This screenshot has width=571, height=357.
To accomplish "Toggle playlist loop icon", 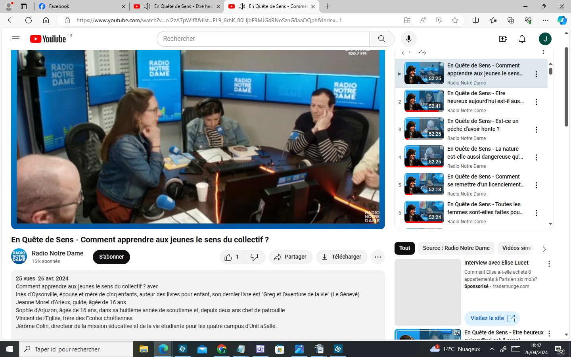I will pos(406,52).
